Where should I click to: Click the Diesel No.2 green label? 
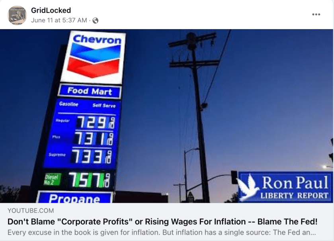point(52,179)
